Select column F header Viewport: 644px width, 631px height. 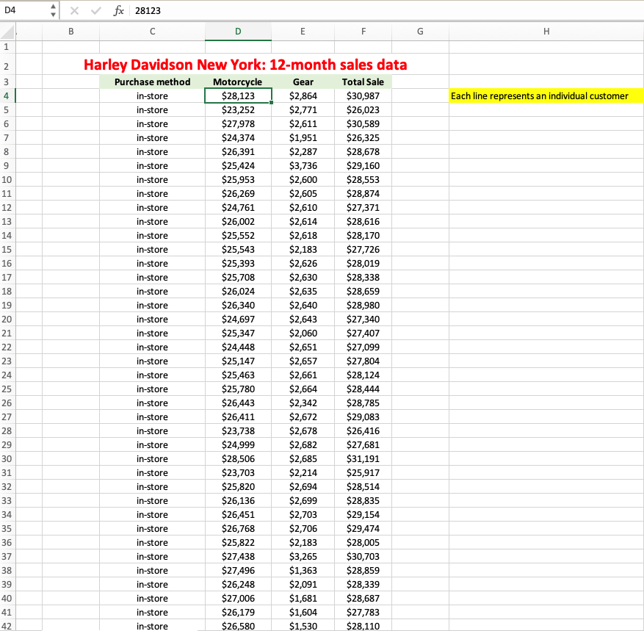pyautogui.click(x=363, y=32)
